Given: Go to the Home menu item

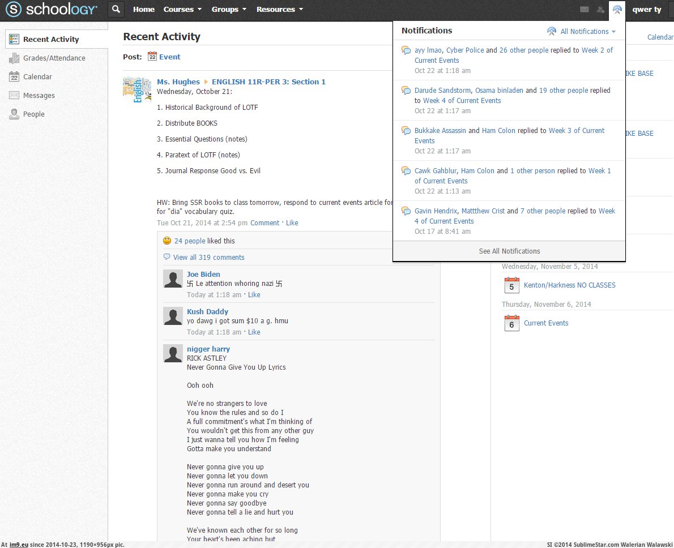Looking at the screenshot, I should [x=143, y=9].
